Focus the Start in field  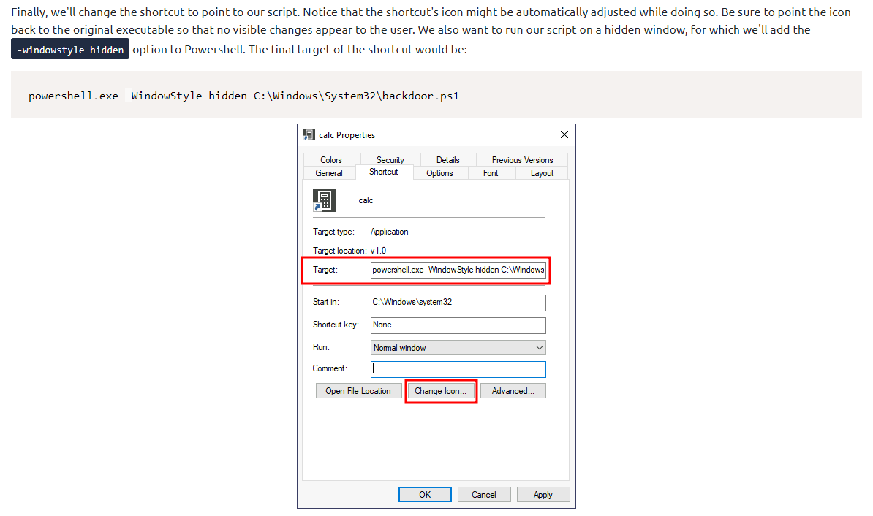458,303
